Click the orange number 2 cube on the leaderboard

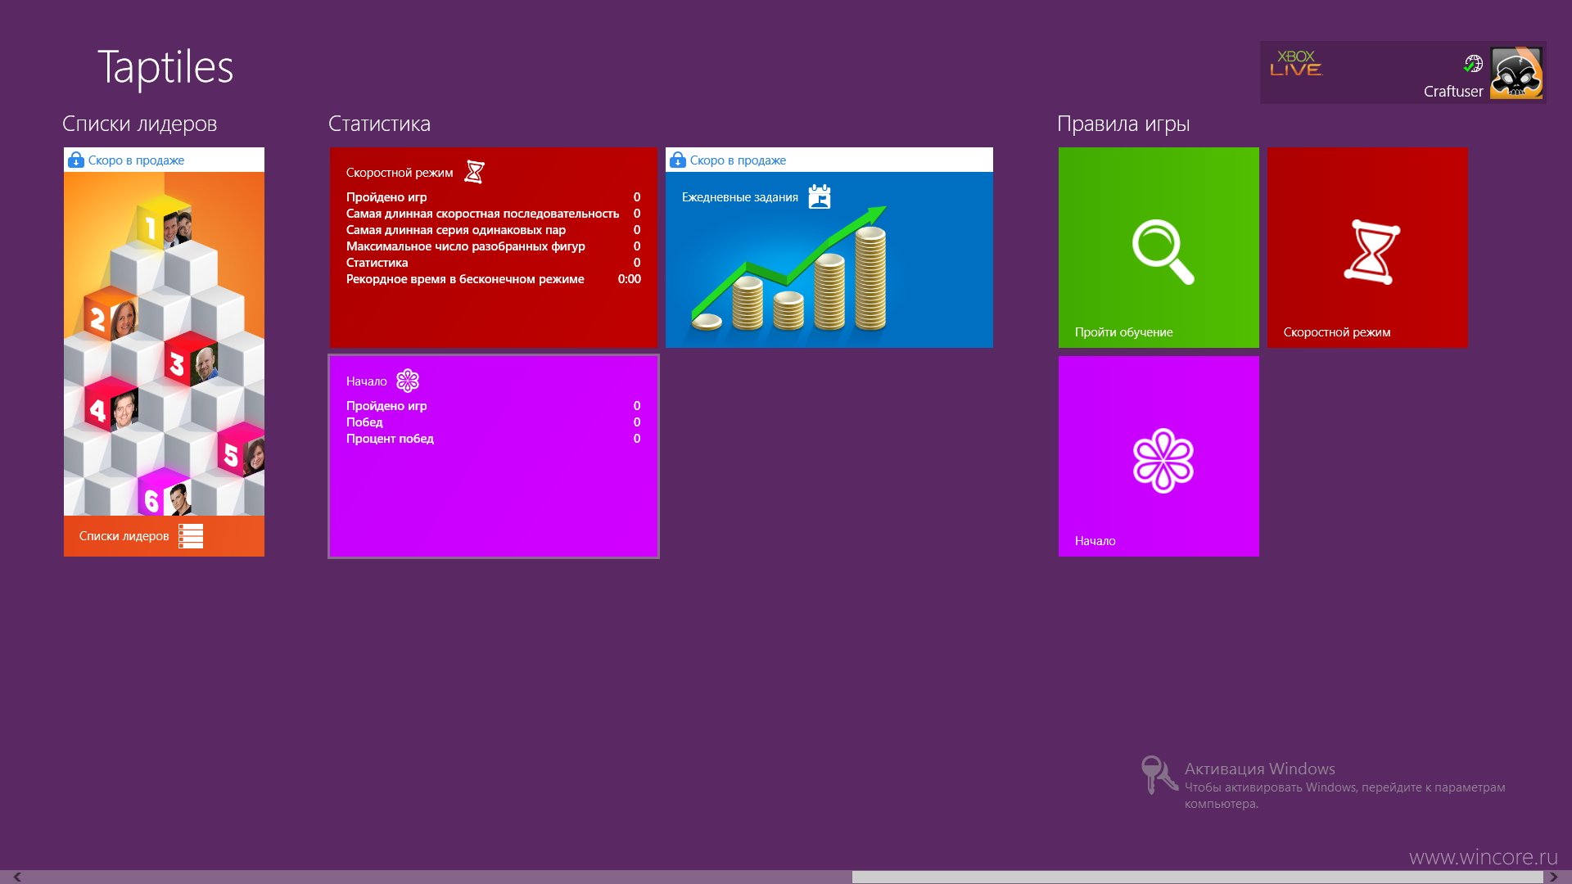point(110,314)
